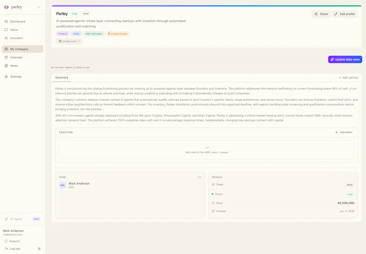
Task: Collapse the sidebar with the chevron
Action: click(x=39, y=7)
